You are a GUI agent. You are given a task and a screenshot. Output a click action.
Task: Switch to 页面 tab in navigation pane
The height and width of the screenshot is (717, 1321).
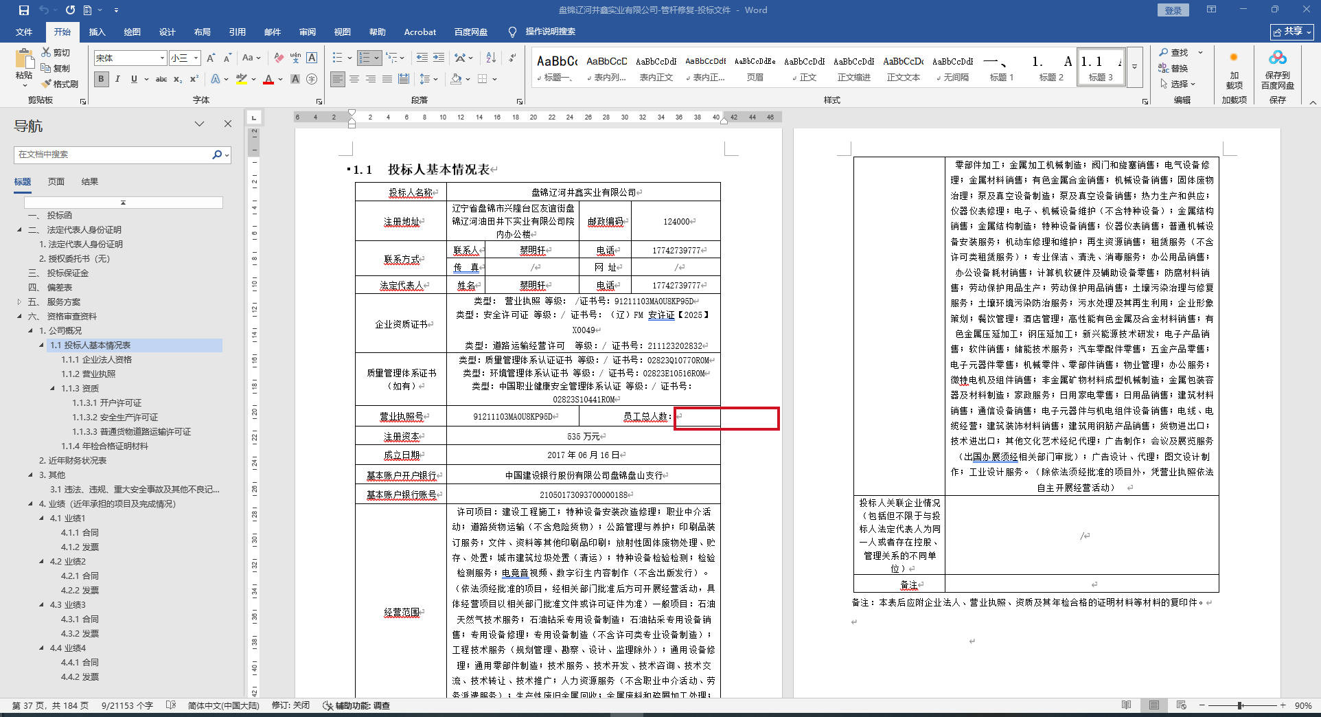(56, 181)
